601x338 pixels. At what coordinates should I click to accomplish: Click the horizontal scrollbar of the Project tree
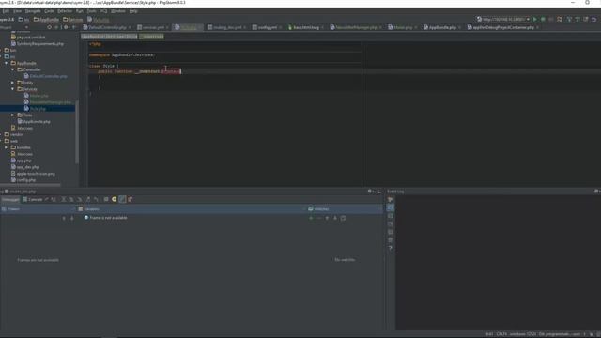coord(30,185)
